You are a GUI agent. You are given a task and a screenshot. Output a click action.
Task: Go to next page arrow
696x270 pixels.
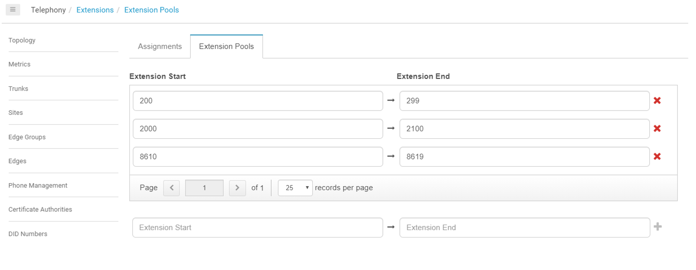(237, 188)
